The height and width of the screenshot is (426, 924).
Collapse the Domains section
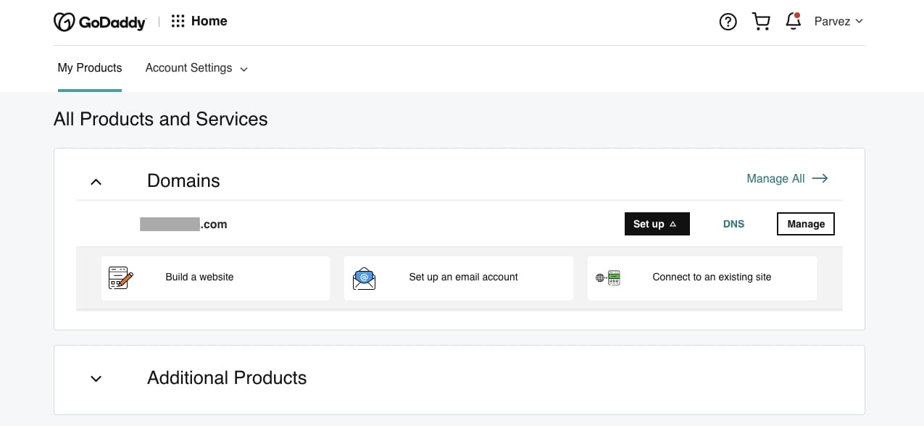(x=96, y=181)
